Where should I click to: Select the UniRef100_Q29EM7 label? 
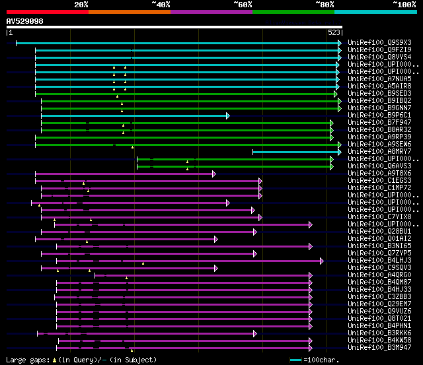(x=379, y=304)
